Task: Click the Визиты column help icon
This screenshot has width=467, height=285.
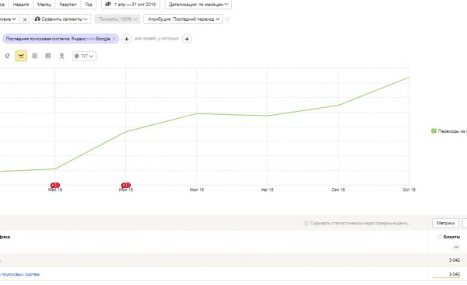Action: [x=439, y=237]
